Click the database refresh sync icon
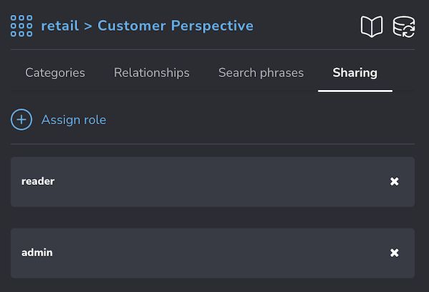 tap(404, 26)
